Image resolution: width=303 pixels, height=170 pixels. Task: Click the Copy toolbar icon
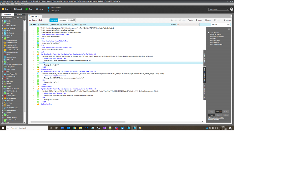[x=206, y=20]
